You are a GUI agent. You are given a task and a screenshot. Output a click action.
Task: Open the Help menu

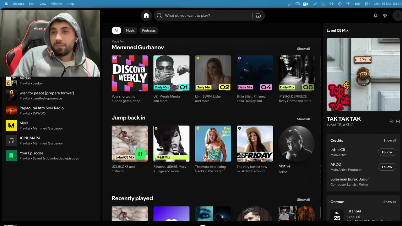coord(71,4)
